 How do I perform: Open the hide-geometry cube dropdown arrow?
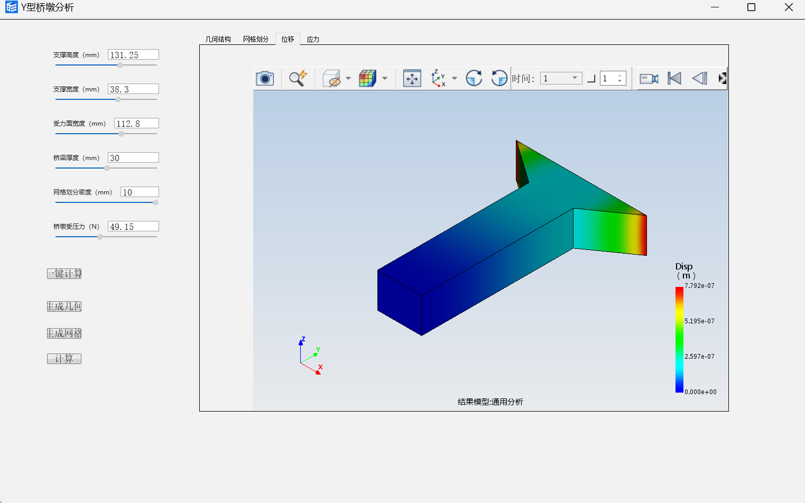pyautogui.click(x=348, y=78)
